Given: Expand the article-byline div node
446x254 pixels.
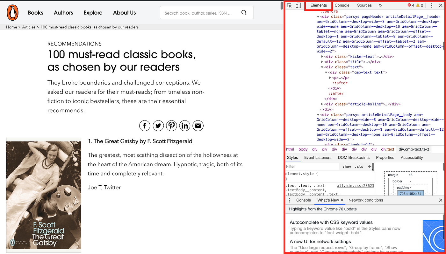Looking at the screenshot, I should click(x=322, y=104).
